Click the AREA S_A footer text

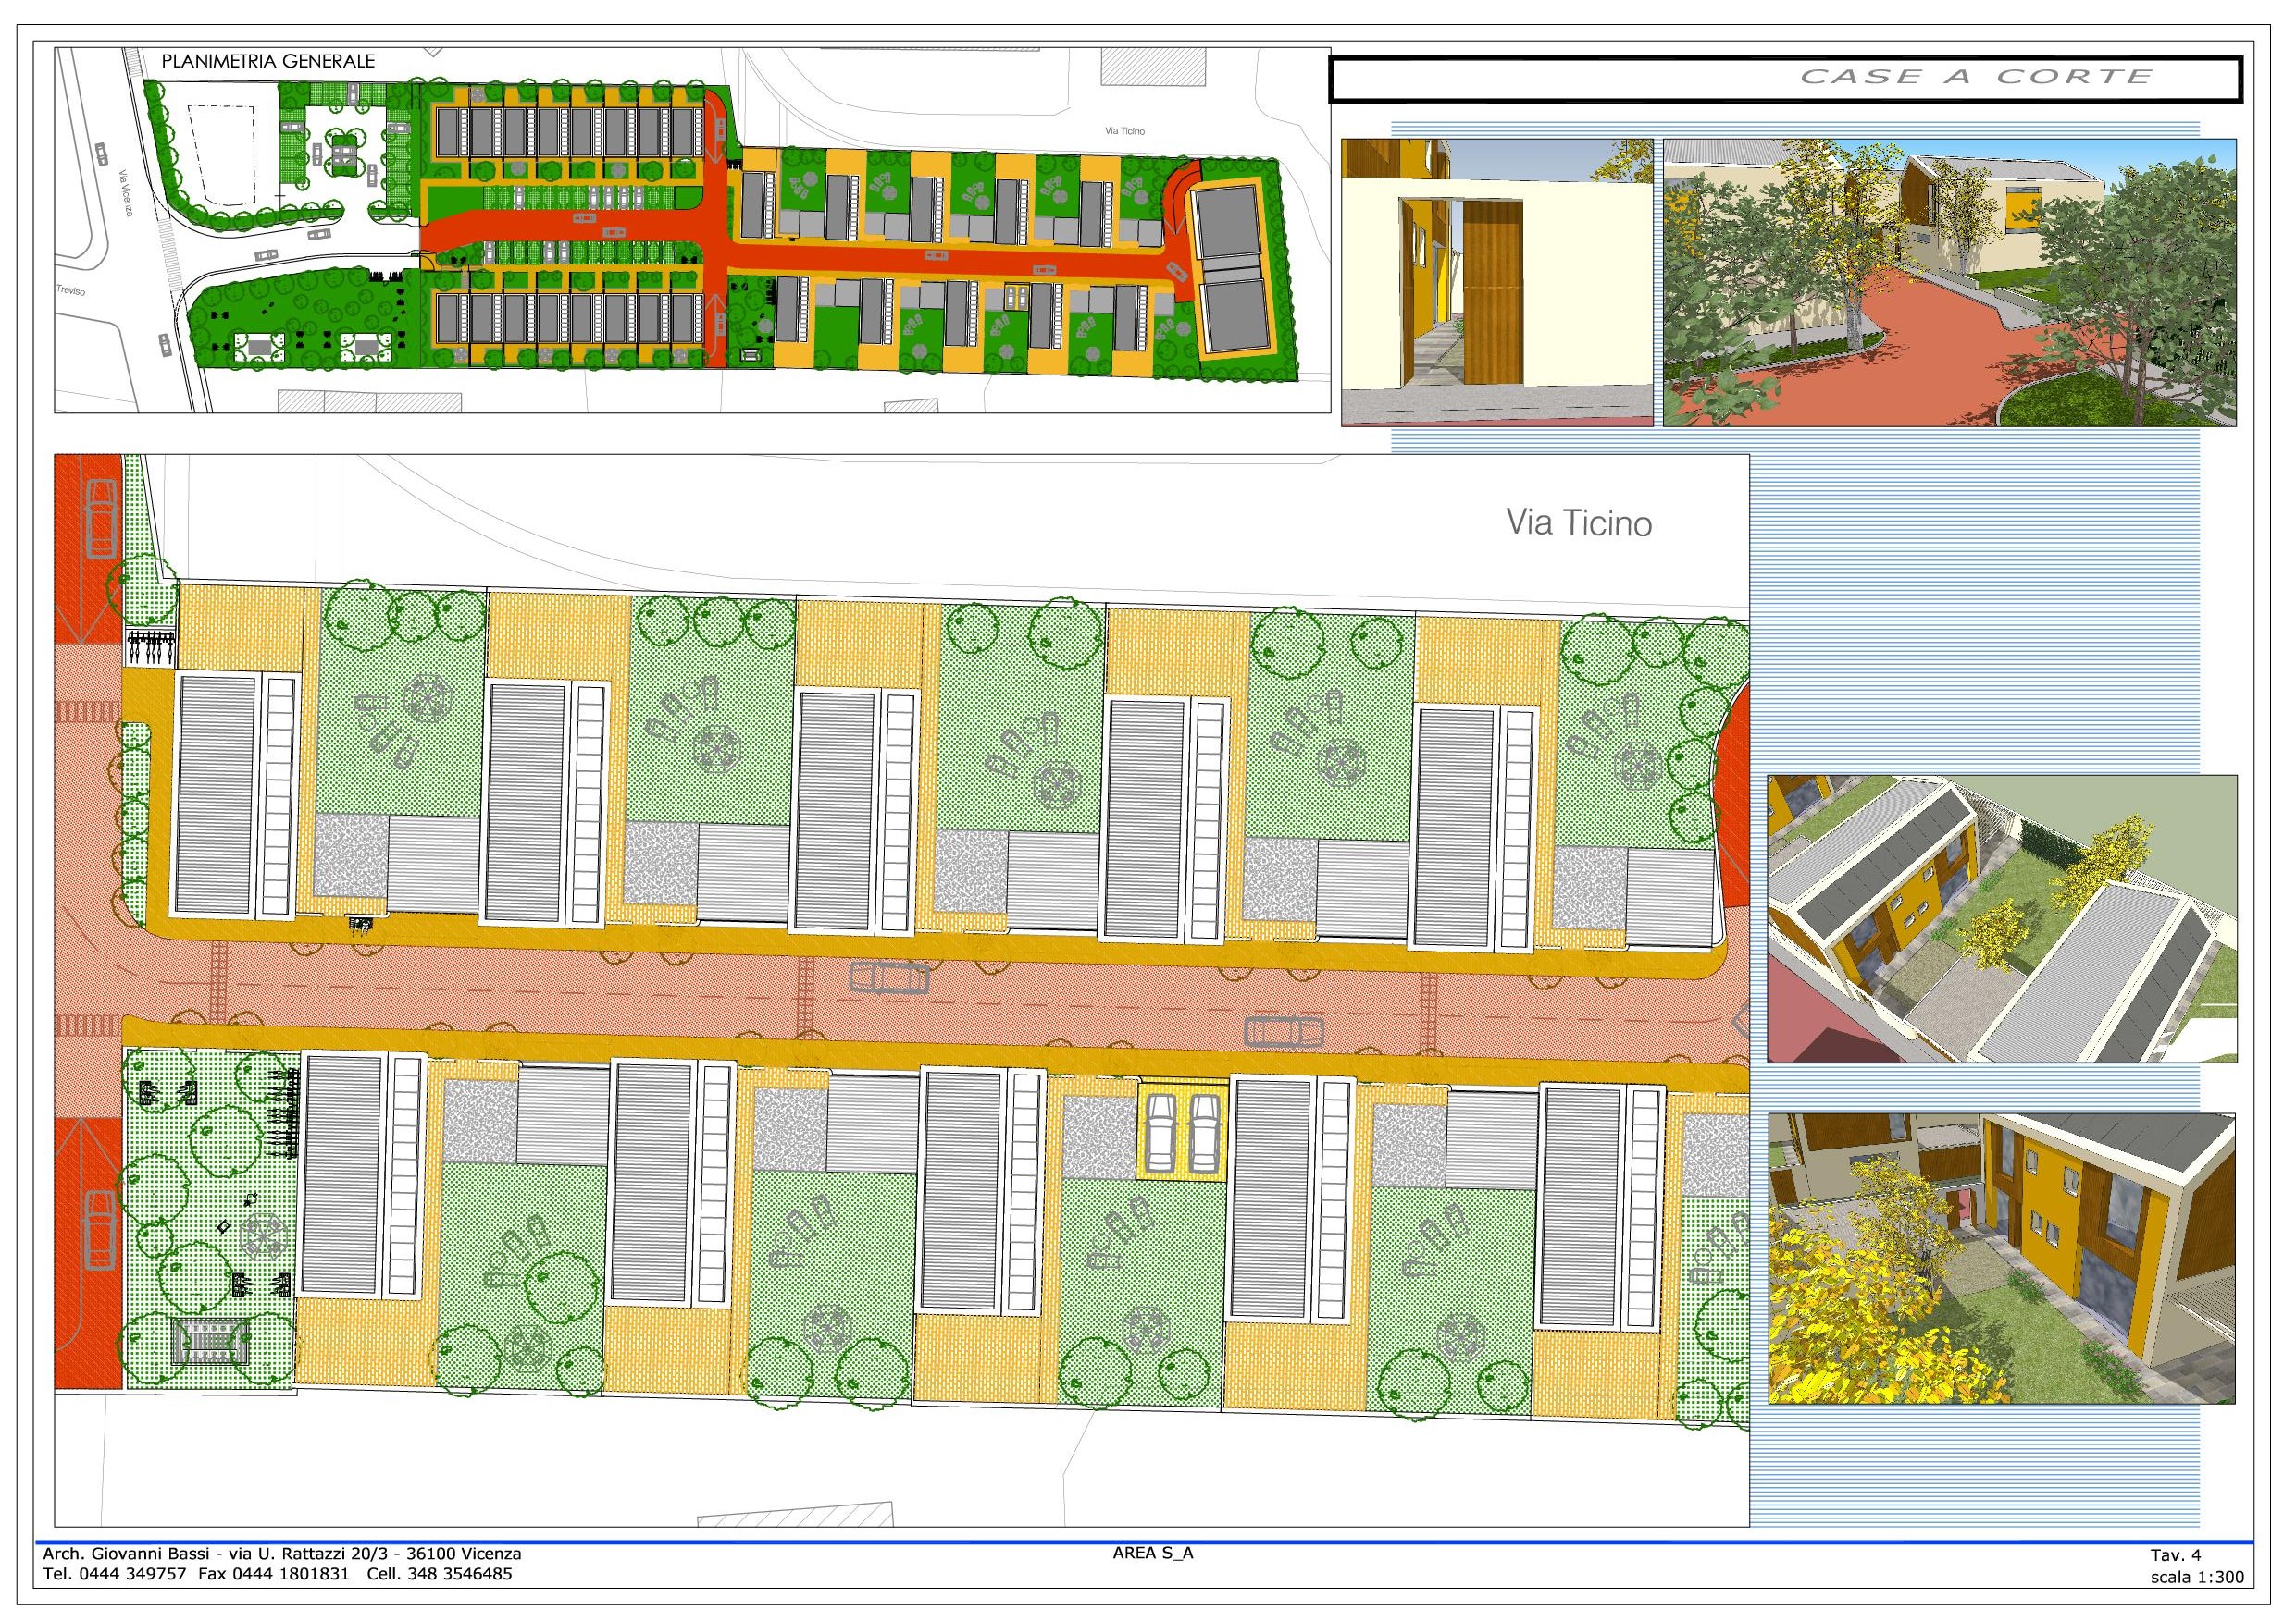pos(1152,1554)
